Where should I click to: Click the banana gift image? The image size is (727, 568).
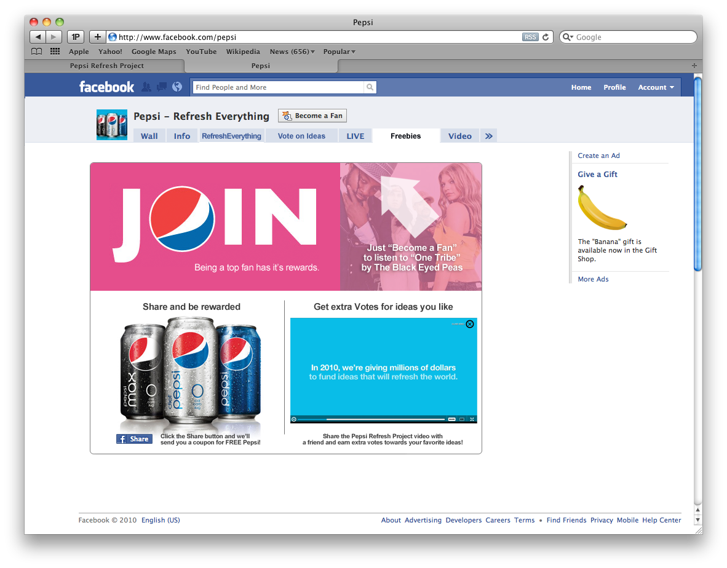pos(602,208)
